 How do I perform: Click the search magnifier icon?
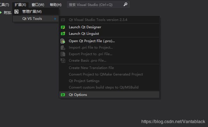125,4
